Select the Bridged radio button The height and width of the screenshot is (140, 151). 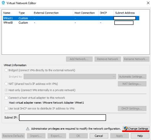pos(6,70)
